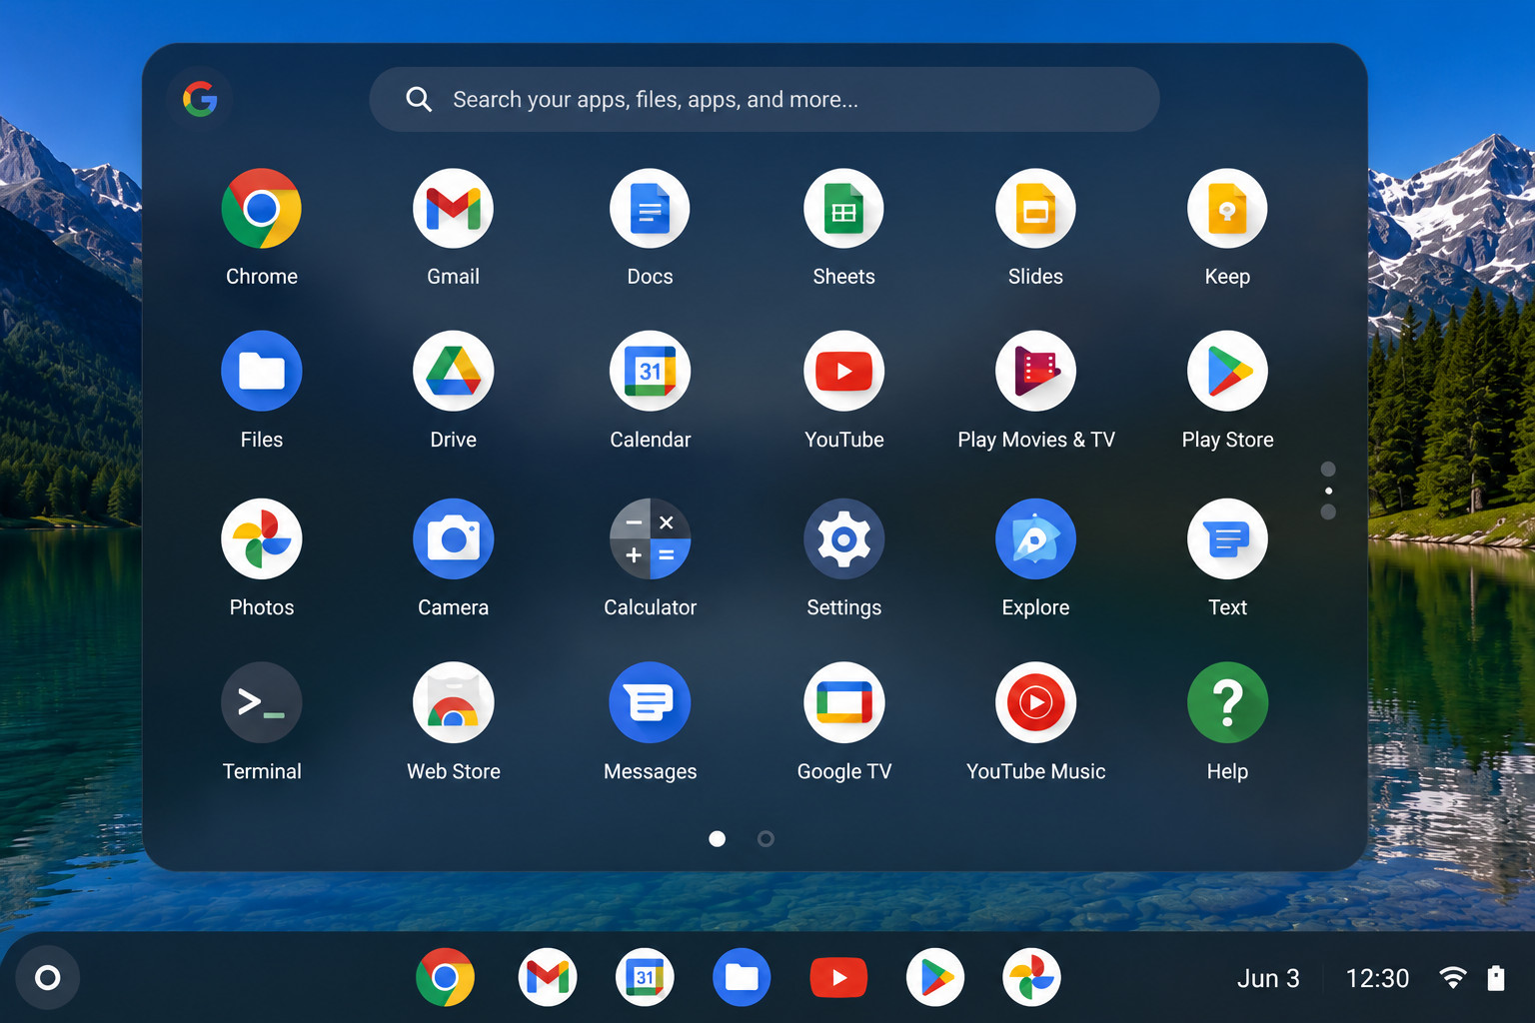Open the Camera app
Screen dimensions: 1535x1023
point(453,538)
